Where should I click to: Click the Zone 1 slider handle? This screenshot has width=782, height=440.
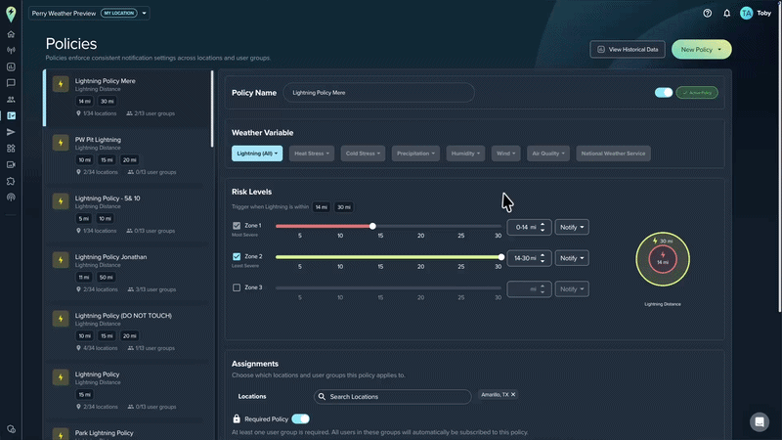click(x=372, y=226)
